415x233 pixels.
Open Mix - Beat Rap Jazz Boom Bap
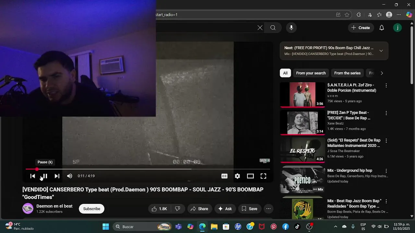pyautogui.click(x=354, y=204)
